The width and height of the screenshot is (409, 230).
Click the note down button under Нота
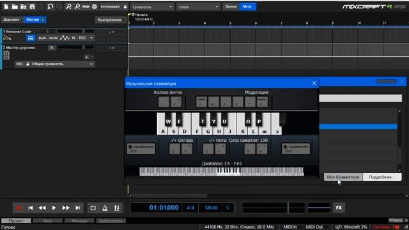click(x=208, y=149)
